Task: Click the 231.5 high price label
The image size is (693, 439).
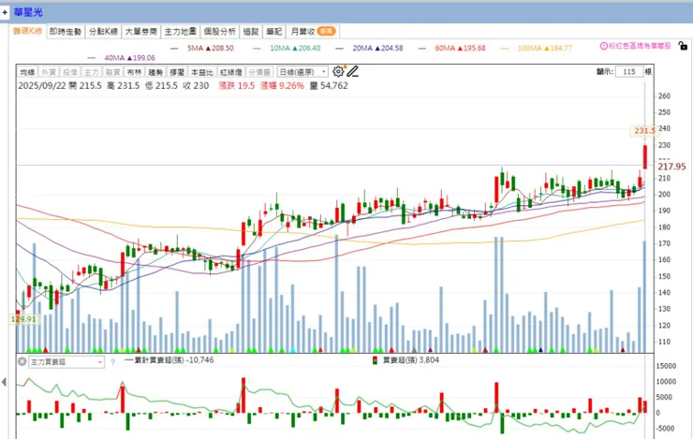Action: 644,131
